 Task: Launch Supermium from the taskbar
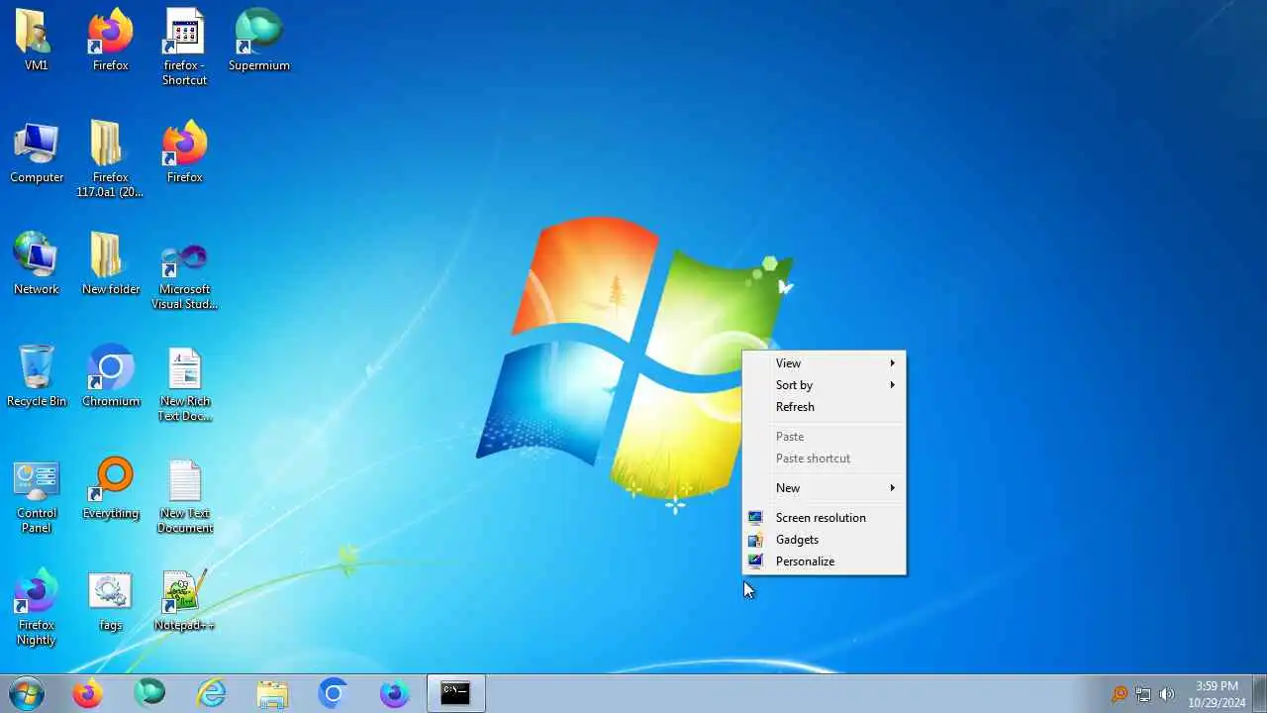tap(149, 693)
